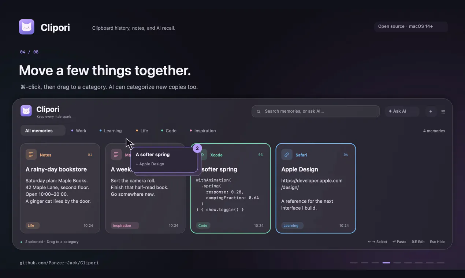Click the Open source macOS 14+ badge
The image size is (465, 278).
click(x=411, y=26)
